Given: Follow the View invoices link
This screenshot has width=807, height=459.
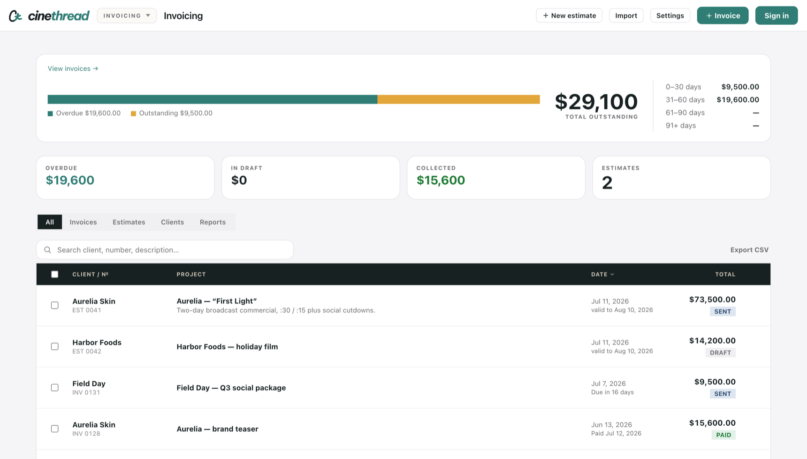Looking at the screenshot, I should click(73, 68).
